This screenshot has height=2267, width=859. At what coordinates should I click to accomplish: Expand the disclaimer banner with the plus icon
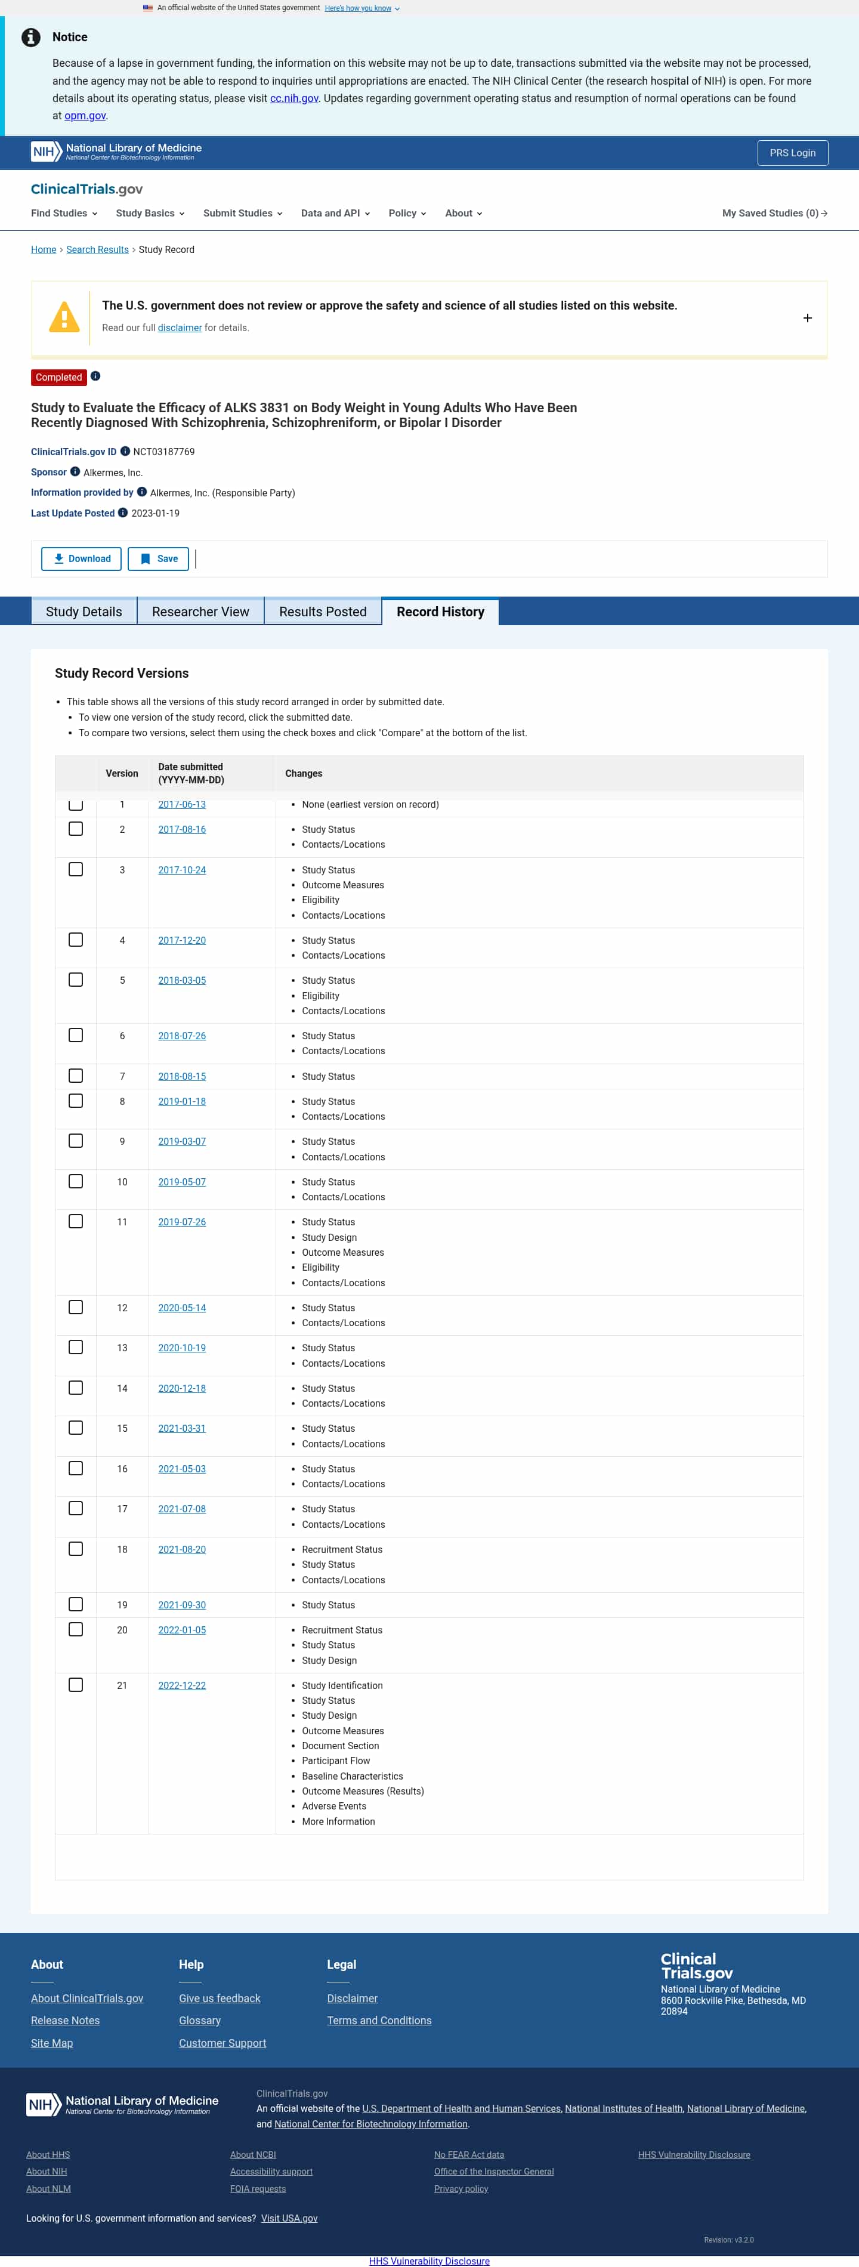807,318
